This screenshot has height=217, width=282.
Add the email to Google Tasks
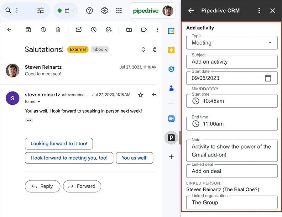click(x=109, y=29)
